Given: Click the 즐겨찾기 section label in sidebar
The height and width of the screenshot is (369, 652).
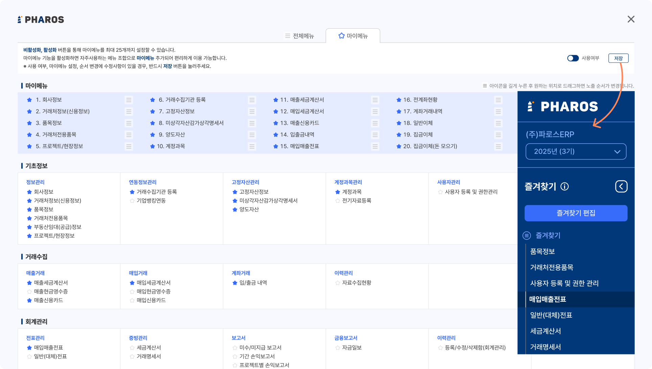Looking at the screenshot, I should coord(548,236).
